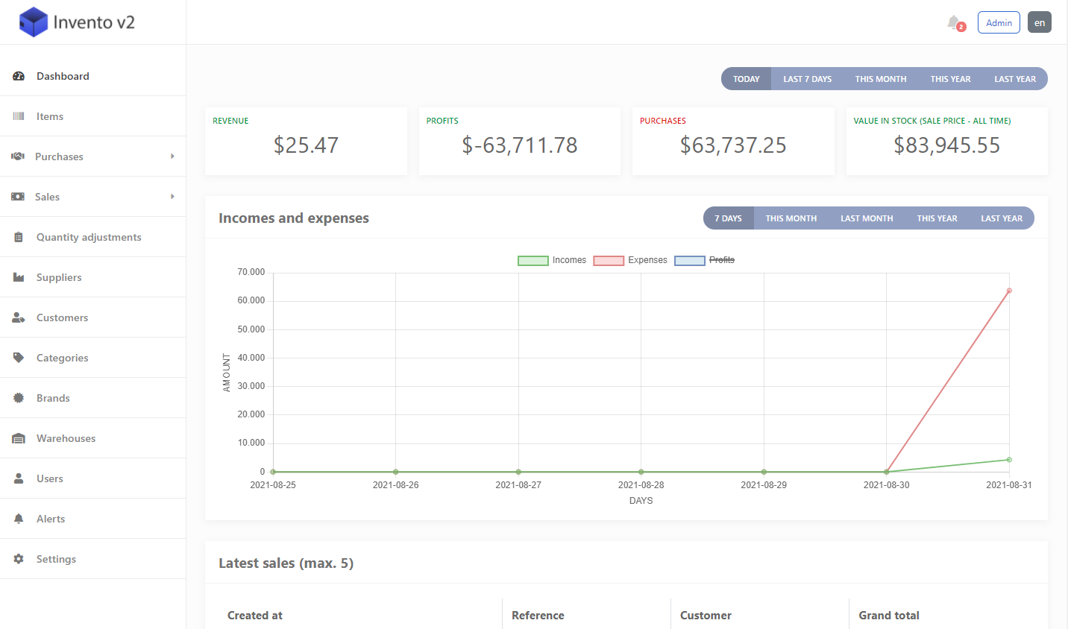
Task: Expand the Sales submenu arrow
Action: click(172, 197)
